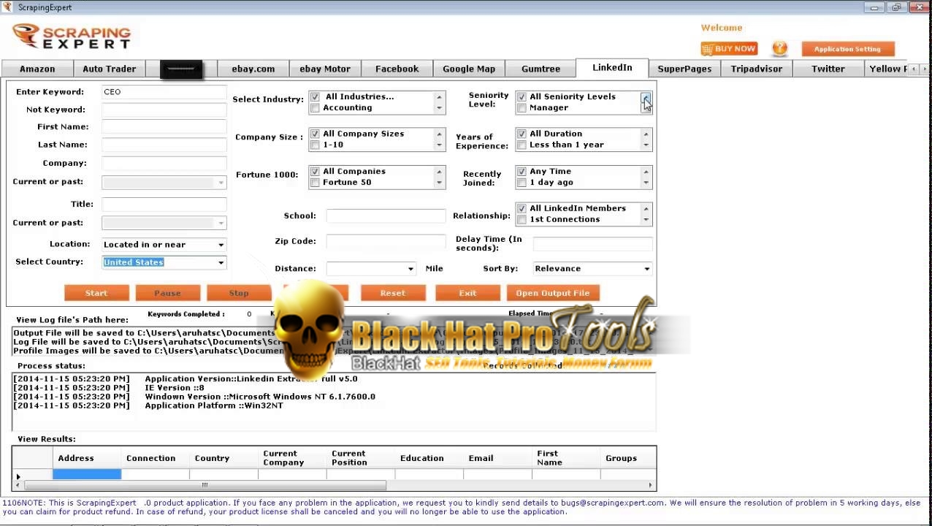Screen dimensions: 932x526
Task: Click the ScrapingExpert logo
Action: coord(72,37)
